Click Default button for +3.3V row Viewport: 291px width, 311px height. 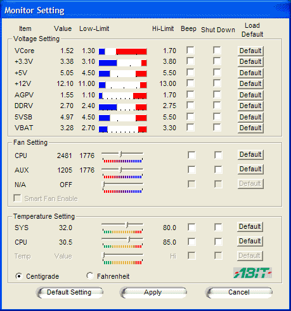click(250, 62)
